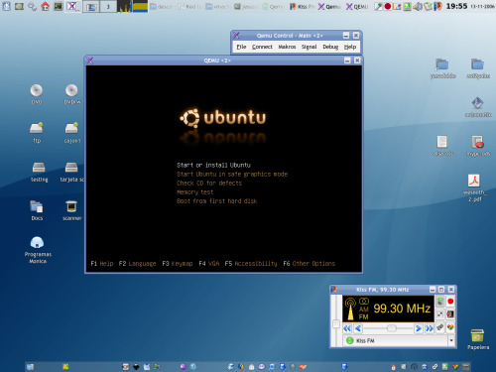Image resolution: width=496 pixels, height=372 pixels.
Task: Open the DVD-RW desktop icon
Action: 71,93
